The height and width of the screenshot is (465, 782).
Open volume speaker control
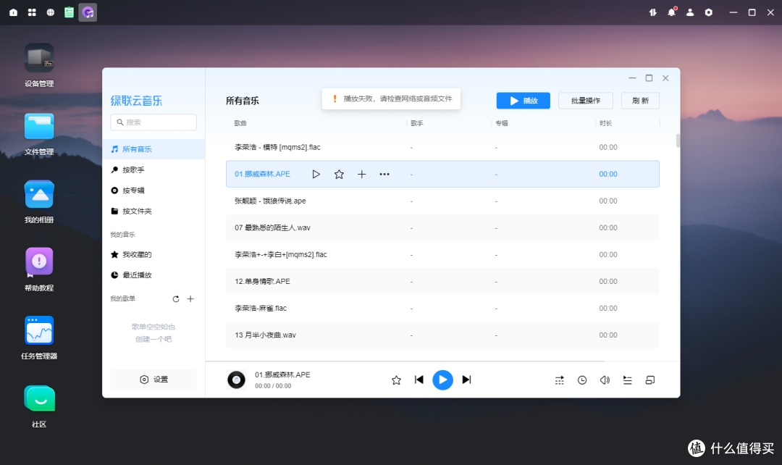(605, 380)
